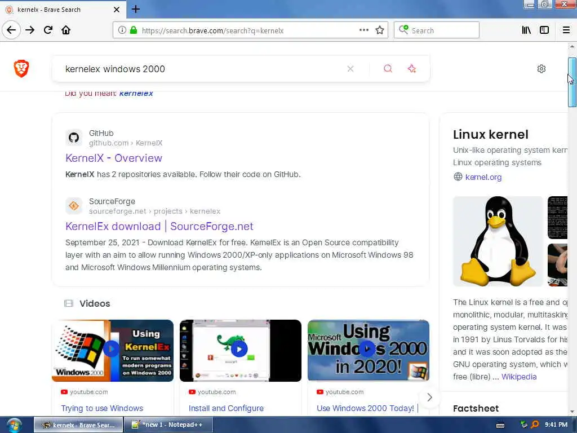Click the keyboard icon in system tray
The width and height of the screenshot is (577, 433).
500,425
